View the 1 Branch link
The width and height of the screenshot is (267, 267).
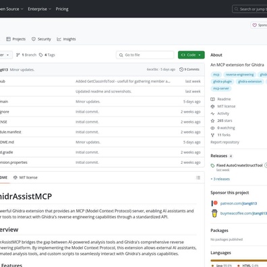(x=26, y=55)
